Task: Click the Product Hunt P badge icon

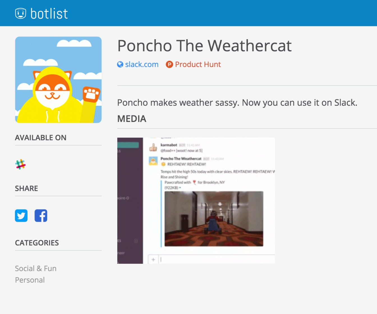Action: [x=169, y=64]
